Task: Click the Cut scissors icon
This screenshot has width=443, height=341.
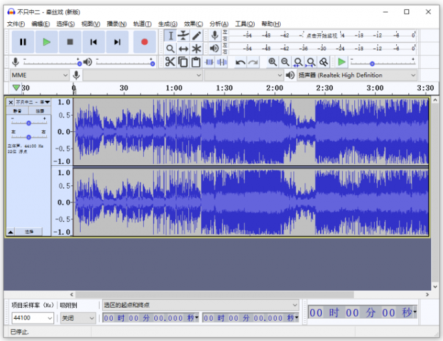Action: point(170,62)
